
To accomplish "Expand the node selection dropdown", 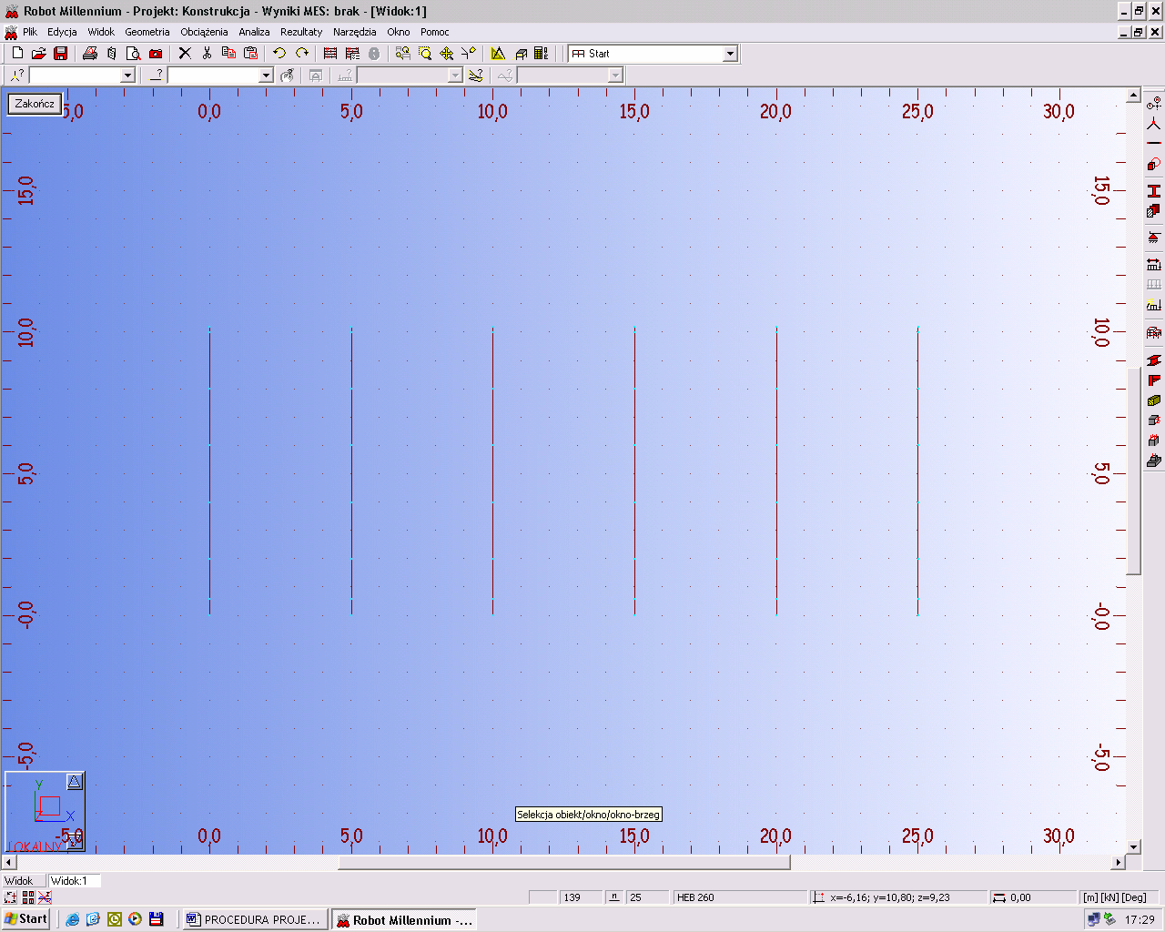I will [127, 76].
